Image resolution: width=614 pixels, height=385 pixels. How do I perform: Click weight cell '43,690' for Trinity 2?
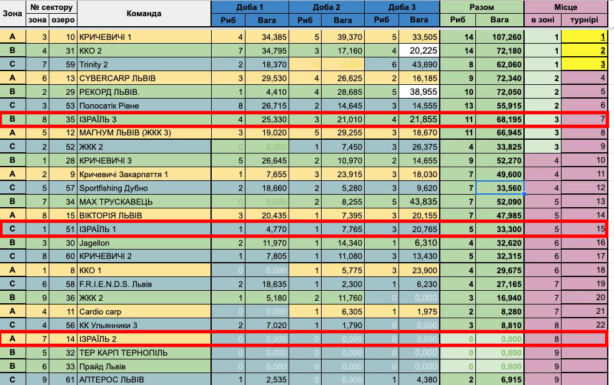(419, 64)
